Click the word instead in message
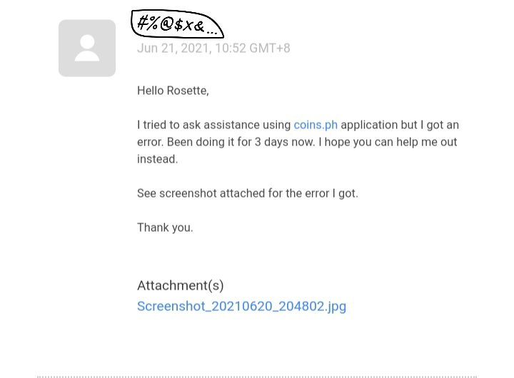This screenshot has width=514, height=378. [x=157, y=159]
